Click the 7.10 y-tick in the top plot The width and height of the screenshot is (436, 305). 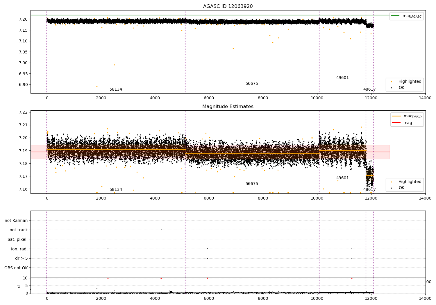click(x=23, y=41)
